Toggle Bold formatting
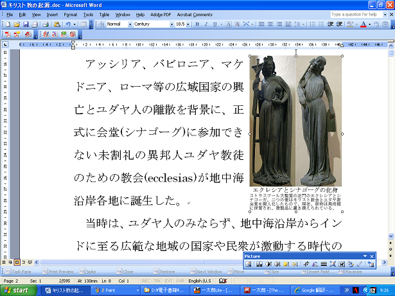The height and width of the screenshot is (296, 395). point(197,24)
